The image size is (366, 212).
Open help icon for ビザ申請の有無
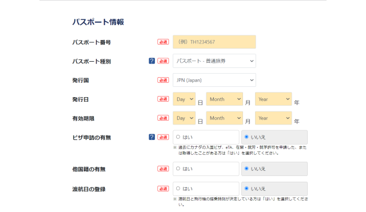pos(152,137)
